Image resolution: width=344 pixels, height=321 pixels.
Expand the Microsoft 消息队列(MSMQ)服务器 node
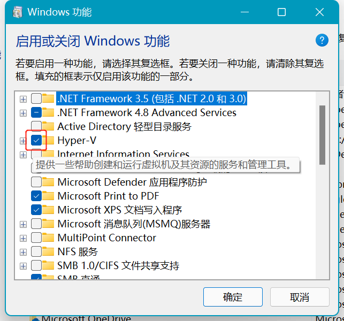pos(23,224)
